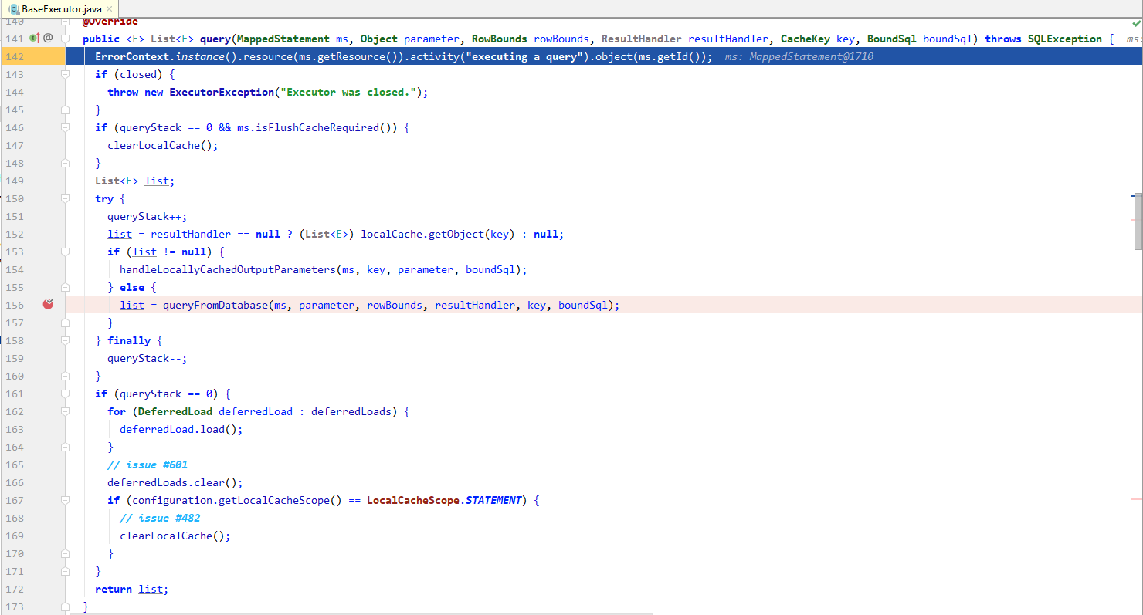This screenshot has width=1143, height=615.
Task: Click handleLocallyCachedOutputParameters method call
Action: [228, 269]
